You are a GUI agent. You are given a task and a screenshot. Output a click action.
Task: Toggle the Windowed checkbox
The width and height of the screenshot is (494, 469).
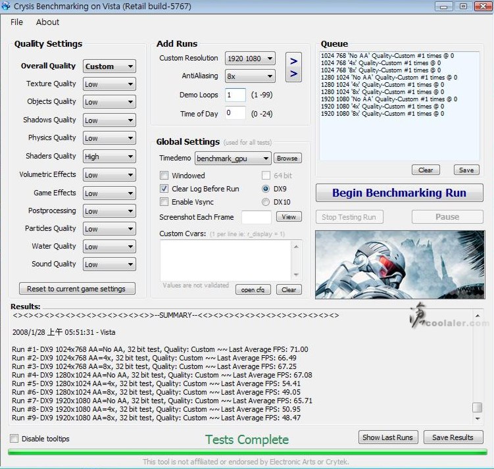pos(164,176)
